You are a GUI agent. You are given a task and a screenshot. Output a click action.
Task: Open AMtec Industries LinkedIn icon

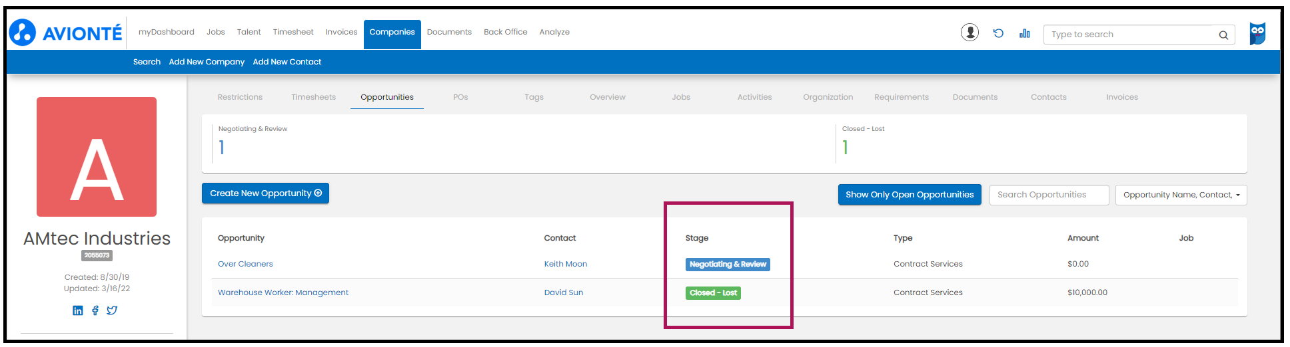(78, 310)
